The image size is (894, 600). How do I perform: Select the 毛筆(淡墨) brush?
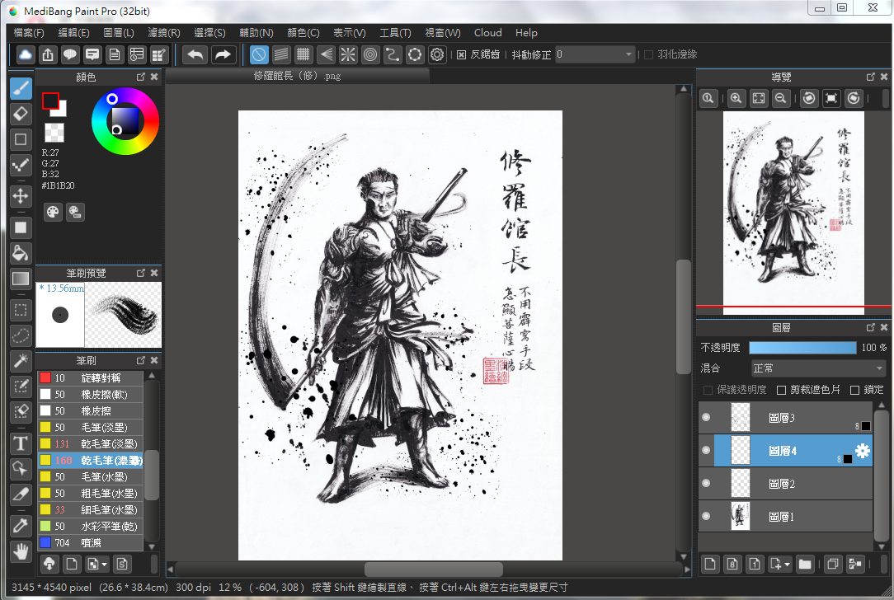90,427
